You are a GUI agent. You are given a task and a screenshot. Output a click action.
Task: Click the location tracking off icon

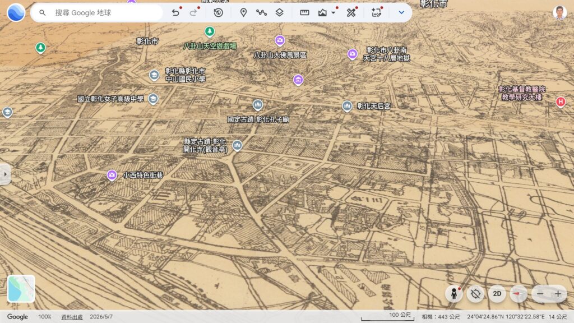[475, 294]
